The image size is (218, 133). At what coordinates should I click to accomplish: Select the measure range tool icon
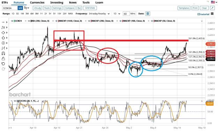[x=3, y=48]
